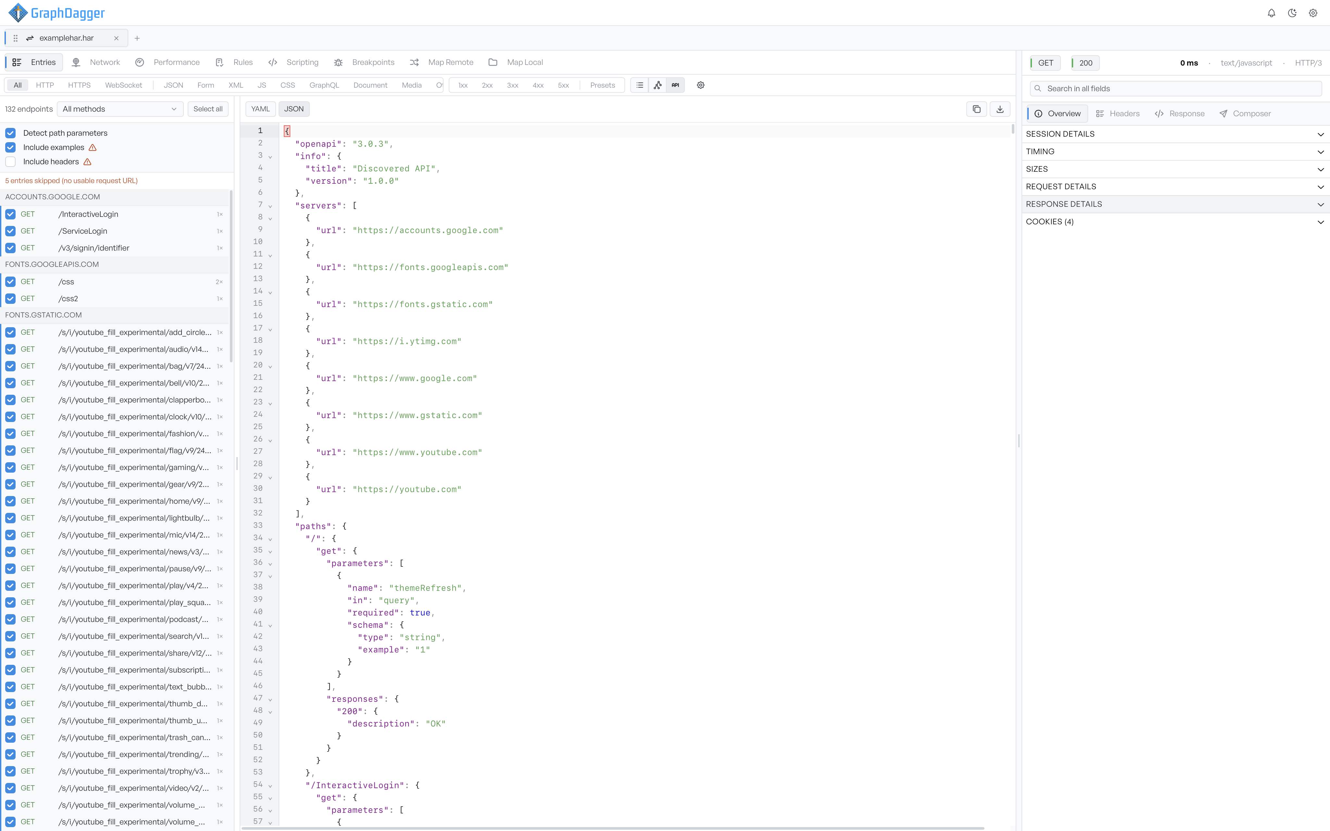The image size is (1330, 831).
Task: Collapse the "servers" fold arrow at line 7
Action: pyautogui.click(x=270, y=206)
